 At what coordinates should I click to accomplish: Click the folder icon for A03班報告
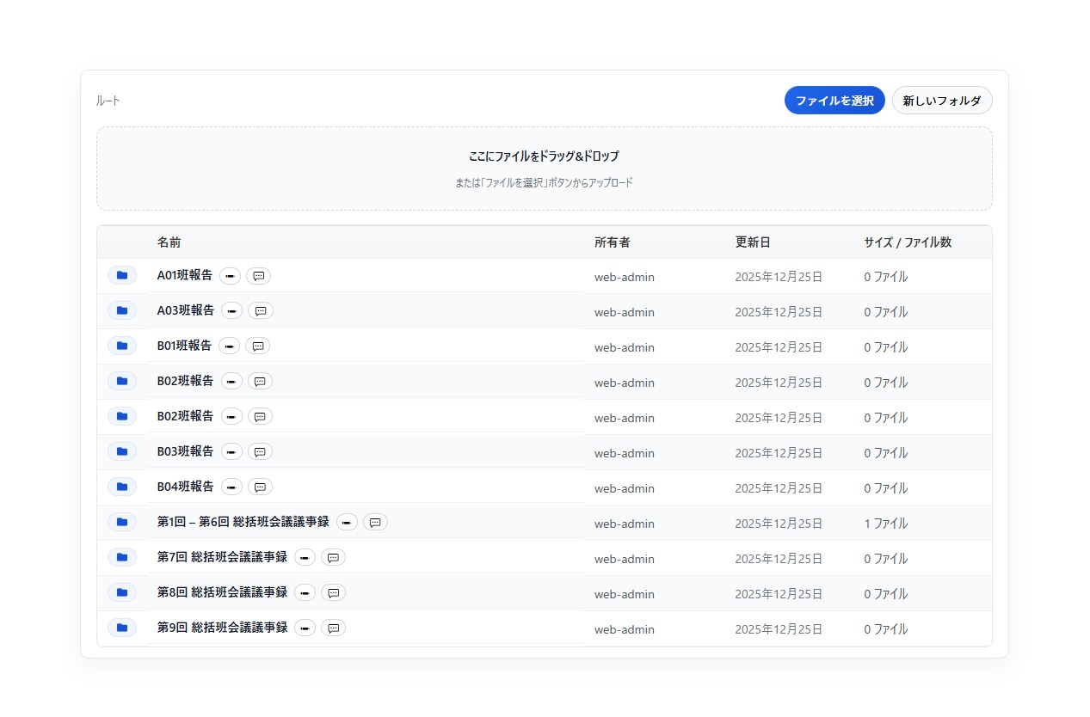pos(122,310)
